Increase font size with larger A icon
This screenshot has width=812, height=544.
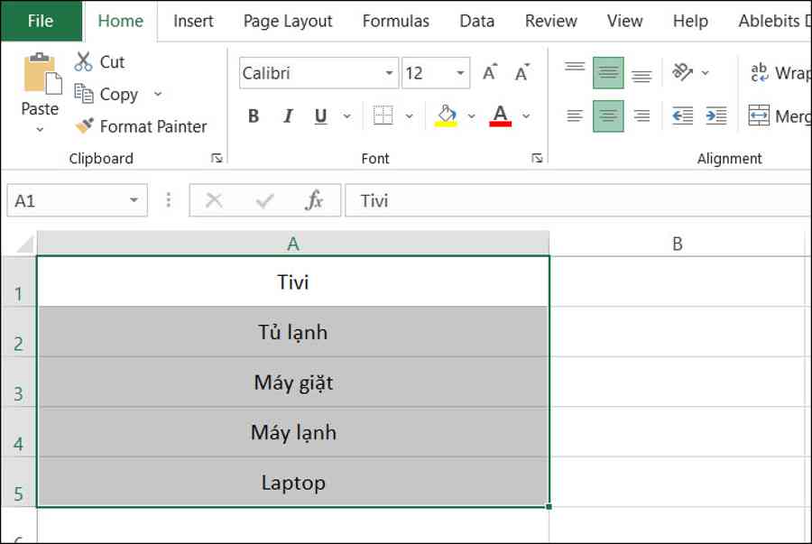[x=489, y=72]
